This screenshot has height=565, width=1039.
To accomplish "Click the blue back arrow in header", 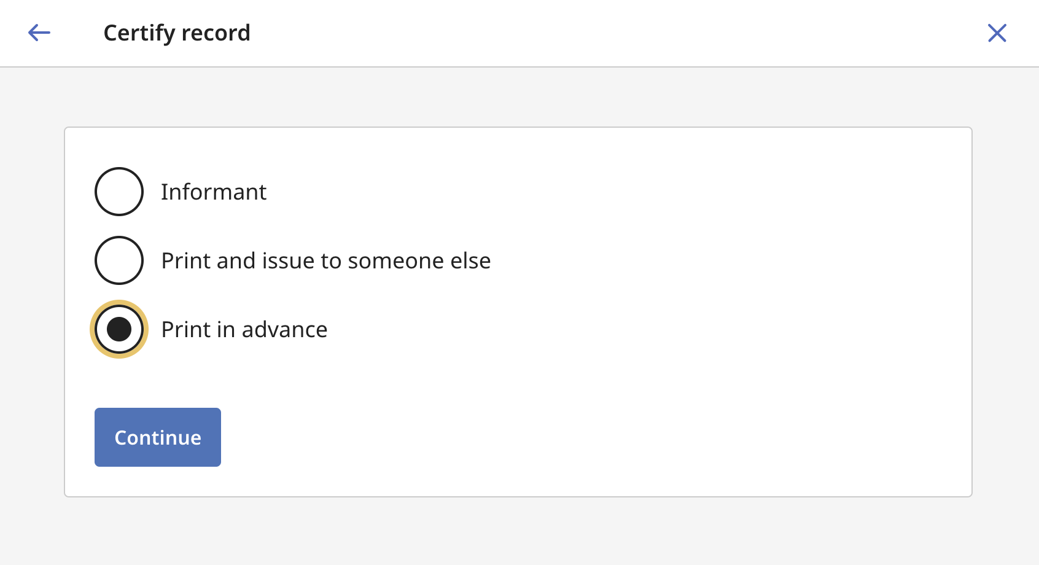I will (x=39, y=33).
